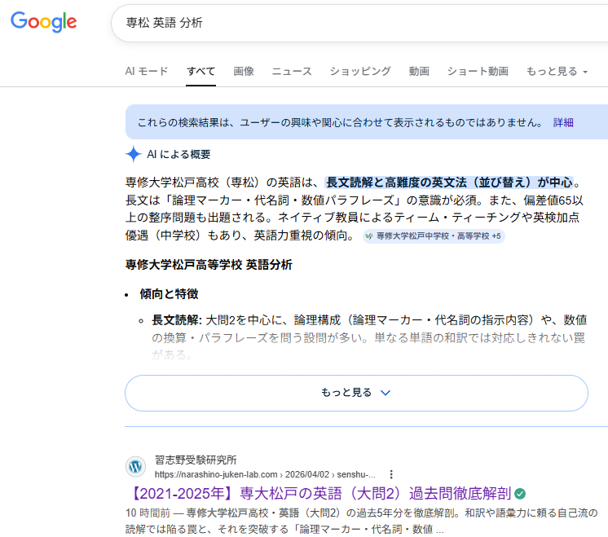Open the ショート動画 tab
The width and height of the screenshot is (608, 537).
(x=478, y=72)
